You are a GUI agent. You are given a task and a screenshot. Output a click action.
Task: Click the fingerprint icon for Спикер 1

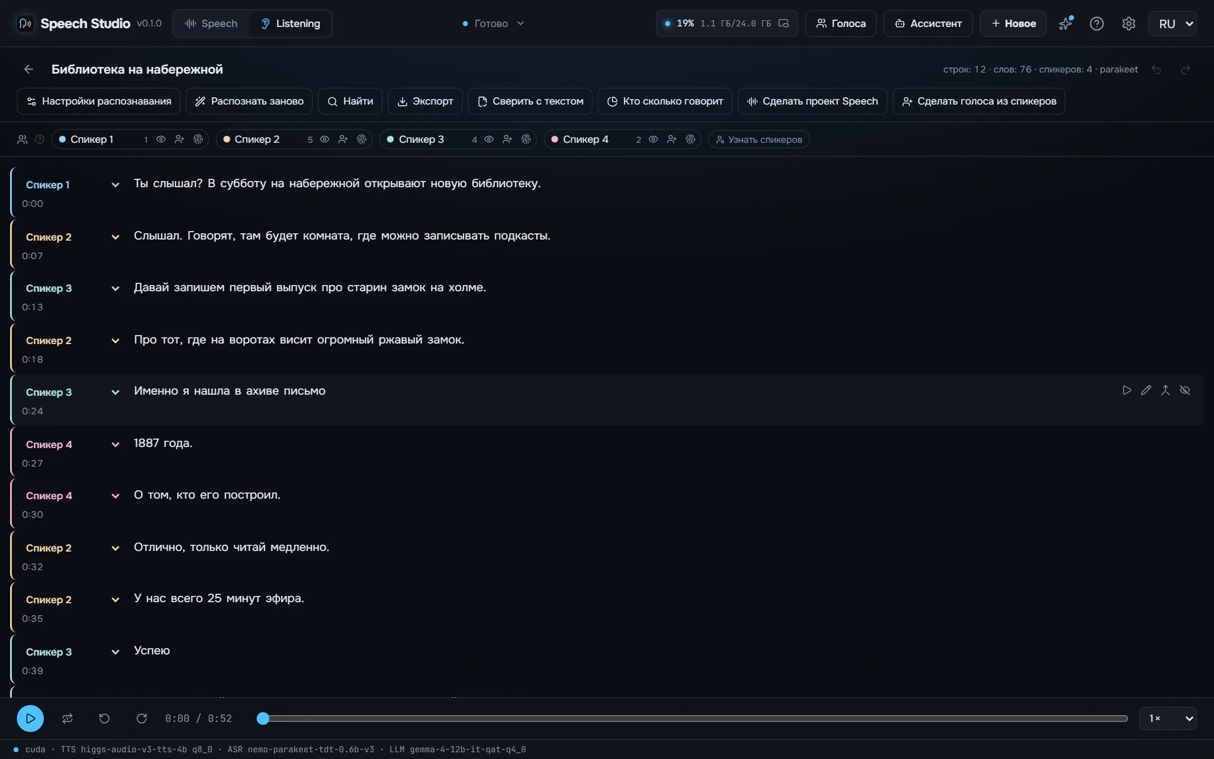tap(198, 139)
